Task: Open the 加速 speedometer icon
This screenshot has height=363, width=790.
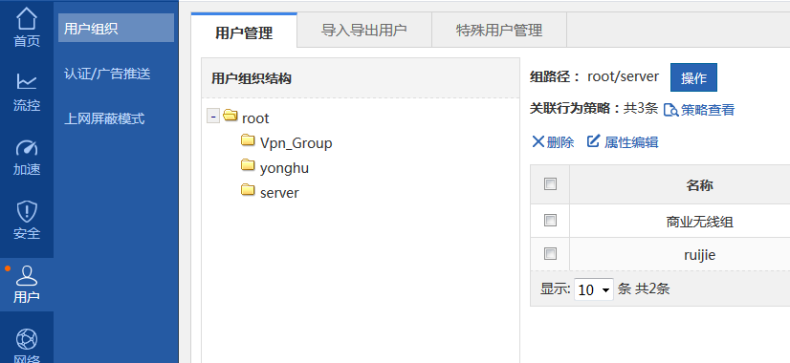Action: 26,147
